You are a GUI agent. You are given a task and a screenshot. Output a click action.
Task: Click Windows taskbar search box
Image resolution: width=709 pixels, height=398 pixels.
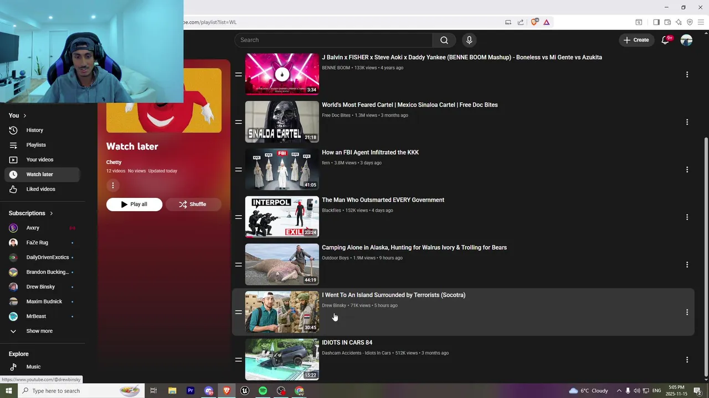point(81,391)
